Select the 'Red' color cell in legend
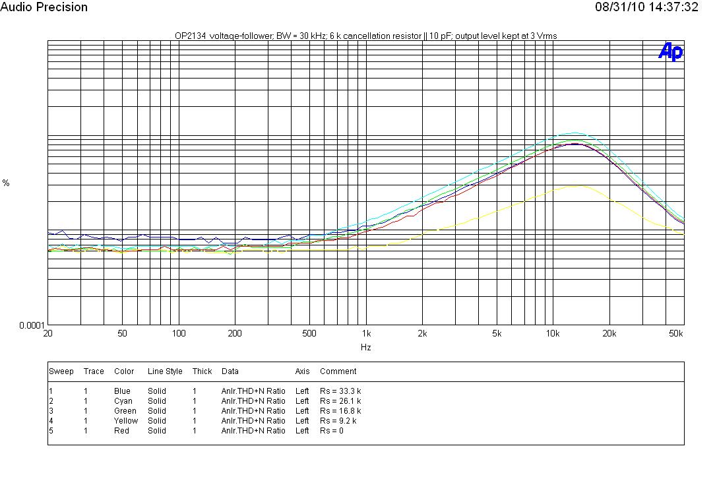 click(121, 430)
